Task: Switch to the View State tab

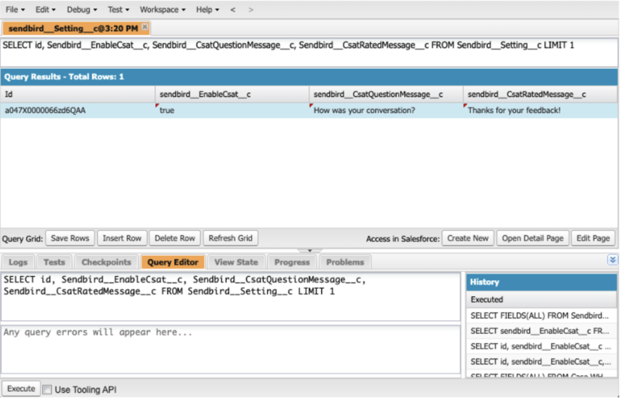Action: pyautogui.click(x=236, y=262)
